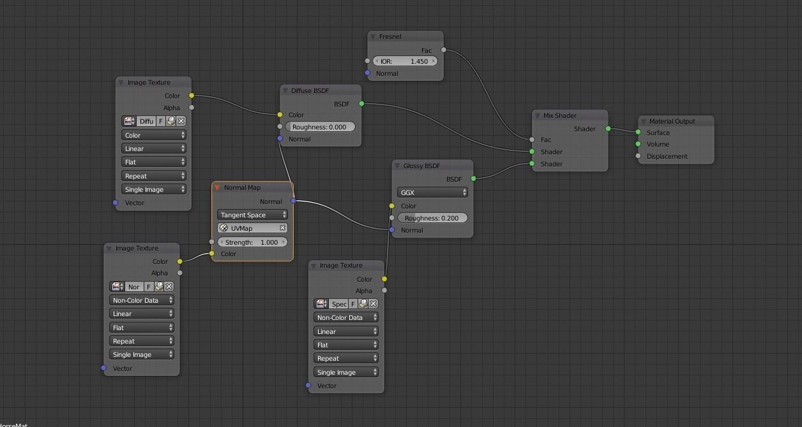
Task: Open Non-Color Data dropdown in Spec texture node
Action: 346,317
